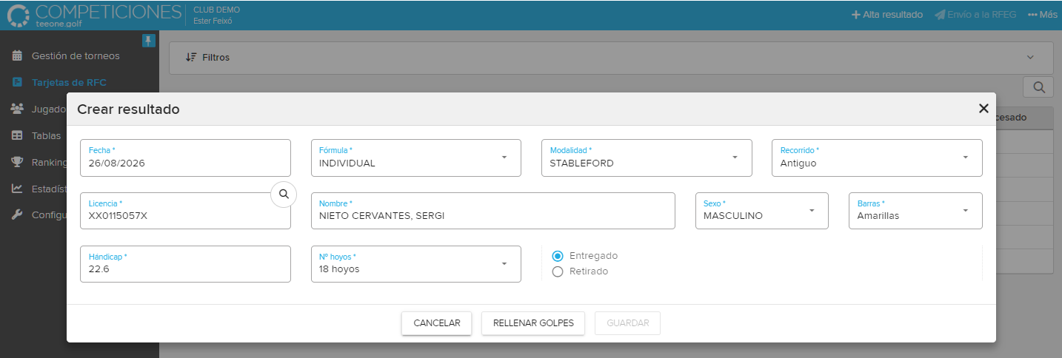Screen dimensions: 1062x358
Task: Open the Nº hoyos dropdown
Action: point(416,264)
